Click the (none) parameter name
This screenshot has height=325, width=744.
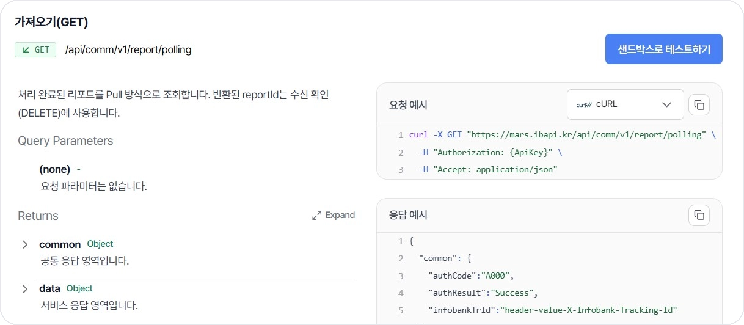55,169
